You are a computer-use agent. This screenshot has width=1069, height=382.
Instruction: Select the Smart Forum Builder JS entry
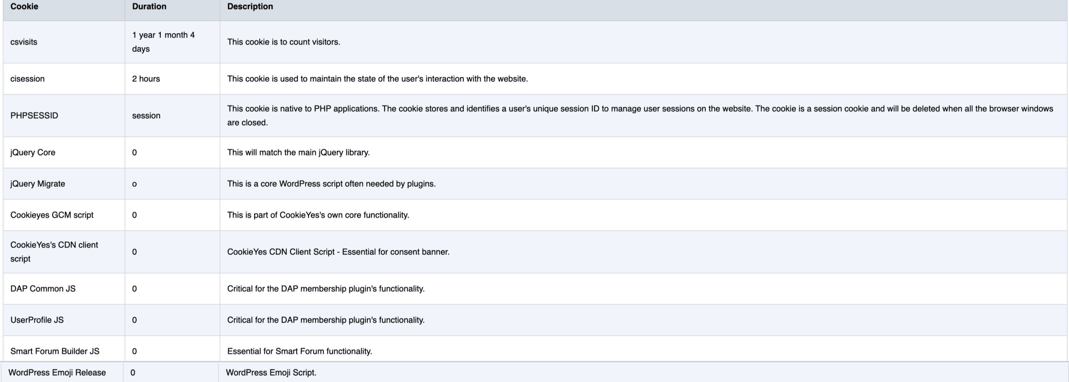pos(55,351)
